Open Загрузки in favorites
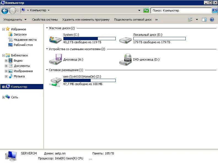This screenshot has width=218, height=163. tap(20, 34)
